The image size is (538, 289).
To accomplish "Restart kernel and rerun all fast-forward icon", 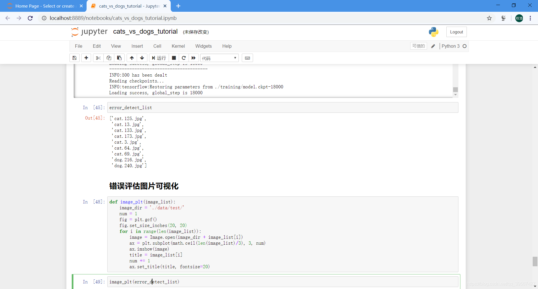I will pos(194,58).
